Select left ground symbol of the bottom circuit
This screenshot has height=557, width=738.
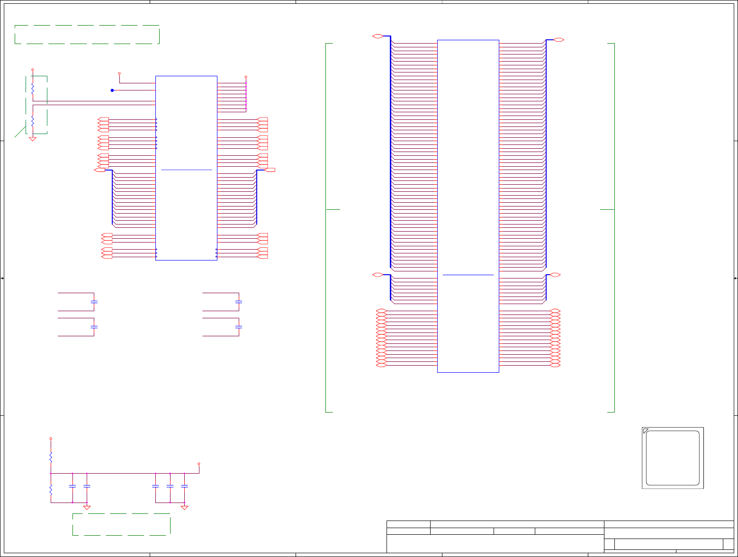pyautogui.click(x=87, y=507)
